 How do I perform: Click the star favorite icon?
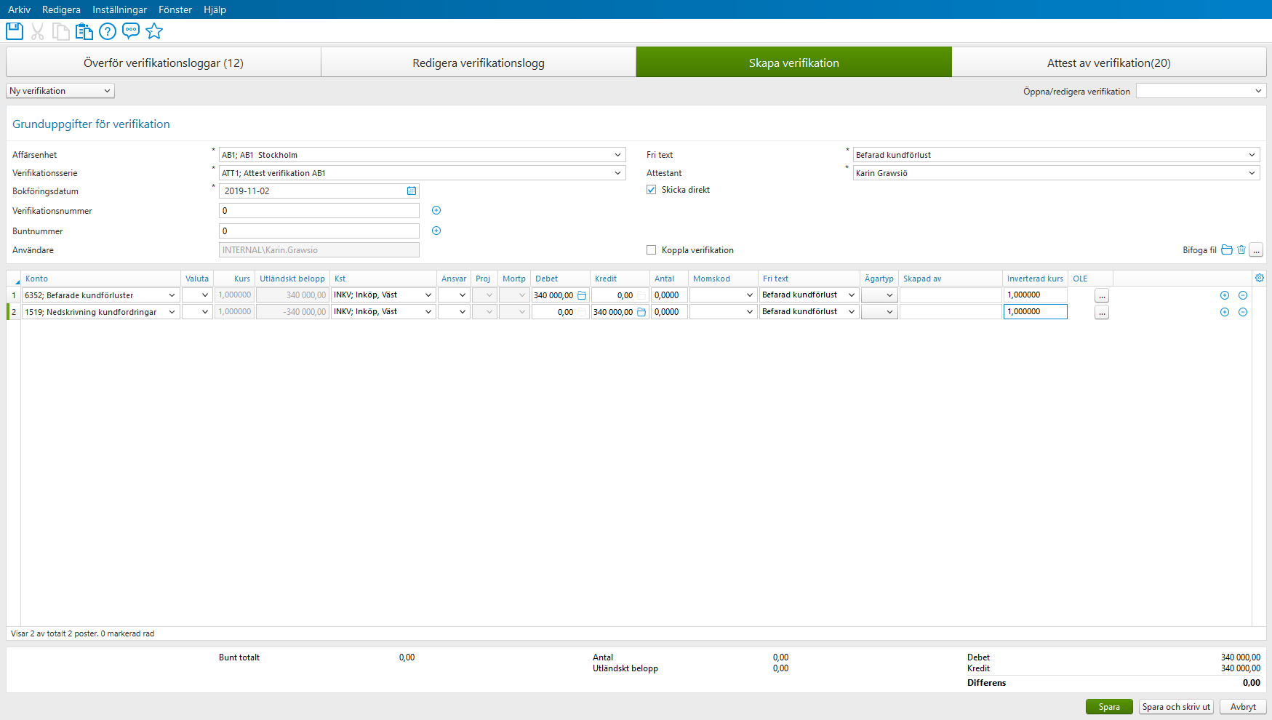154,31
